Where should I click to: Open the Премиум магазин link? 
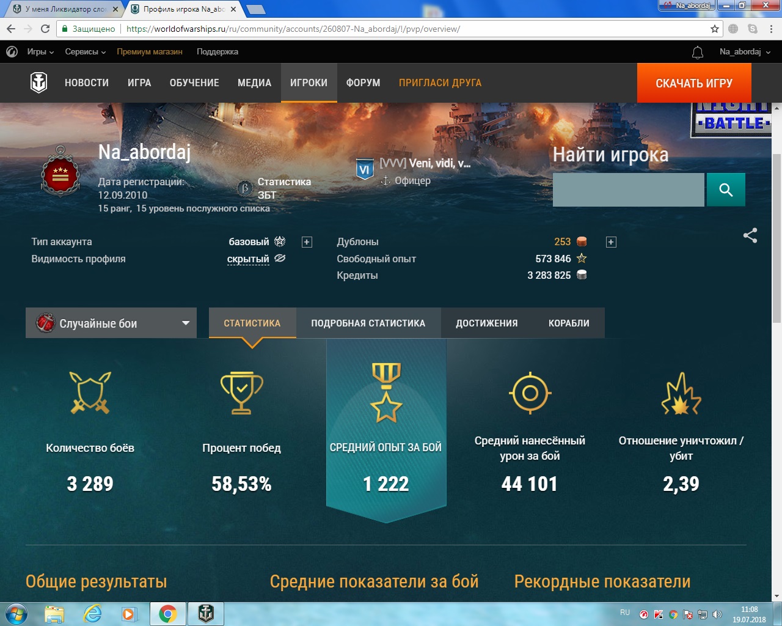click(x=150, y=52)
